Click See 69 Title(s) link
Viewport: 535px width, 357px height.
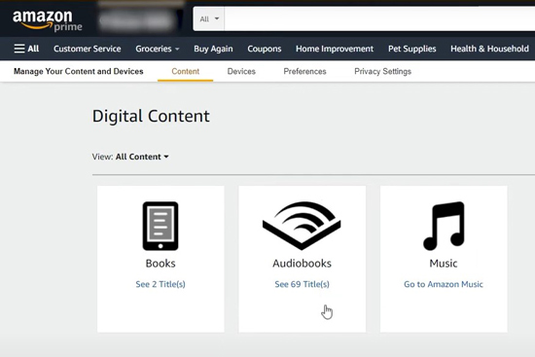302,284
